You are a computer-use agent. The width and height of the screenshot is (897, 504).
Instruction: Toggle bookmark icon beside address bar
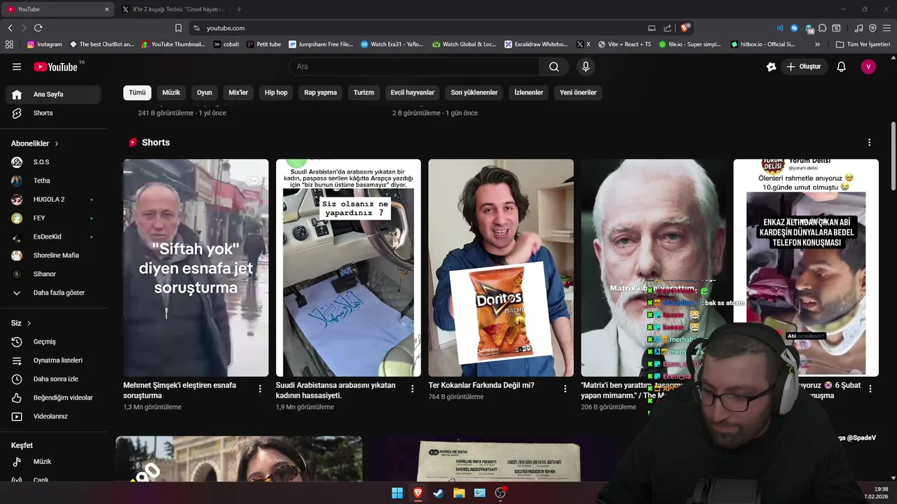point(178,28)
